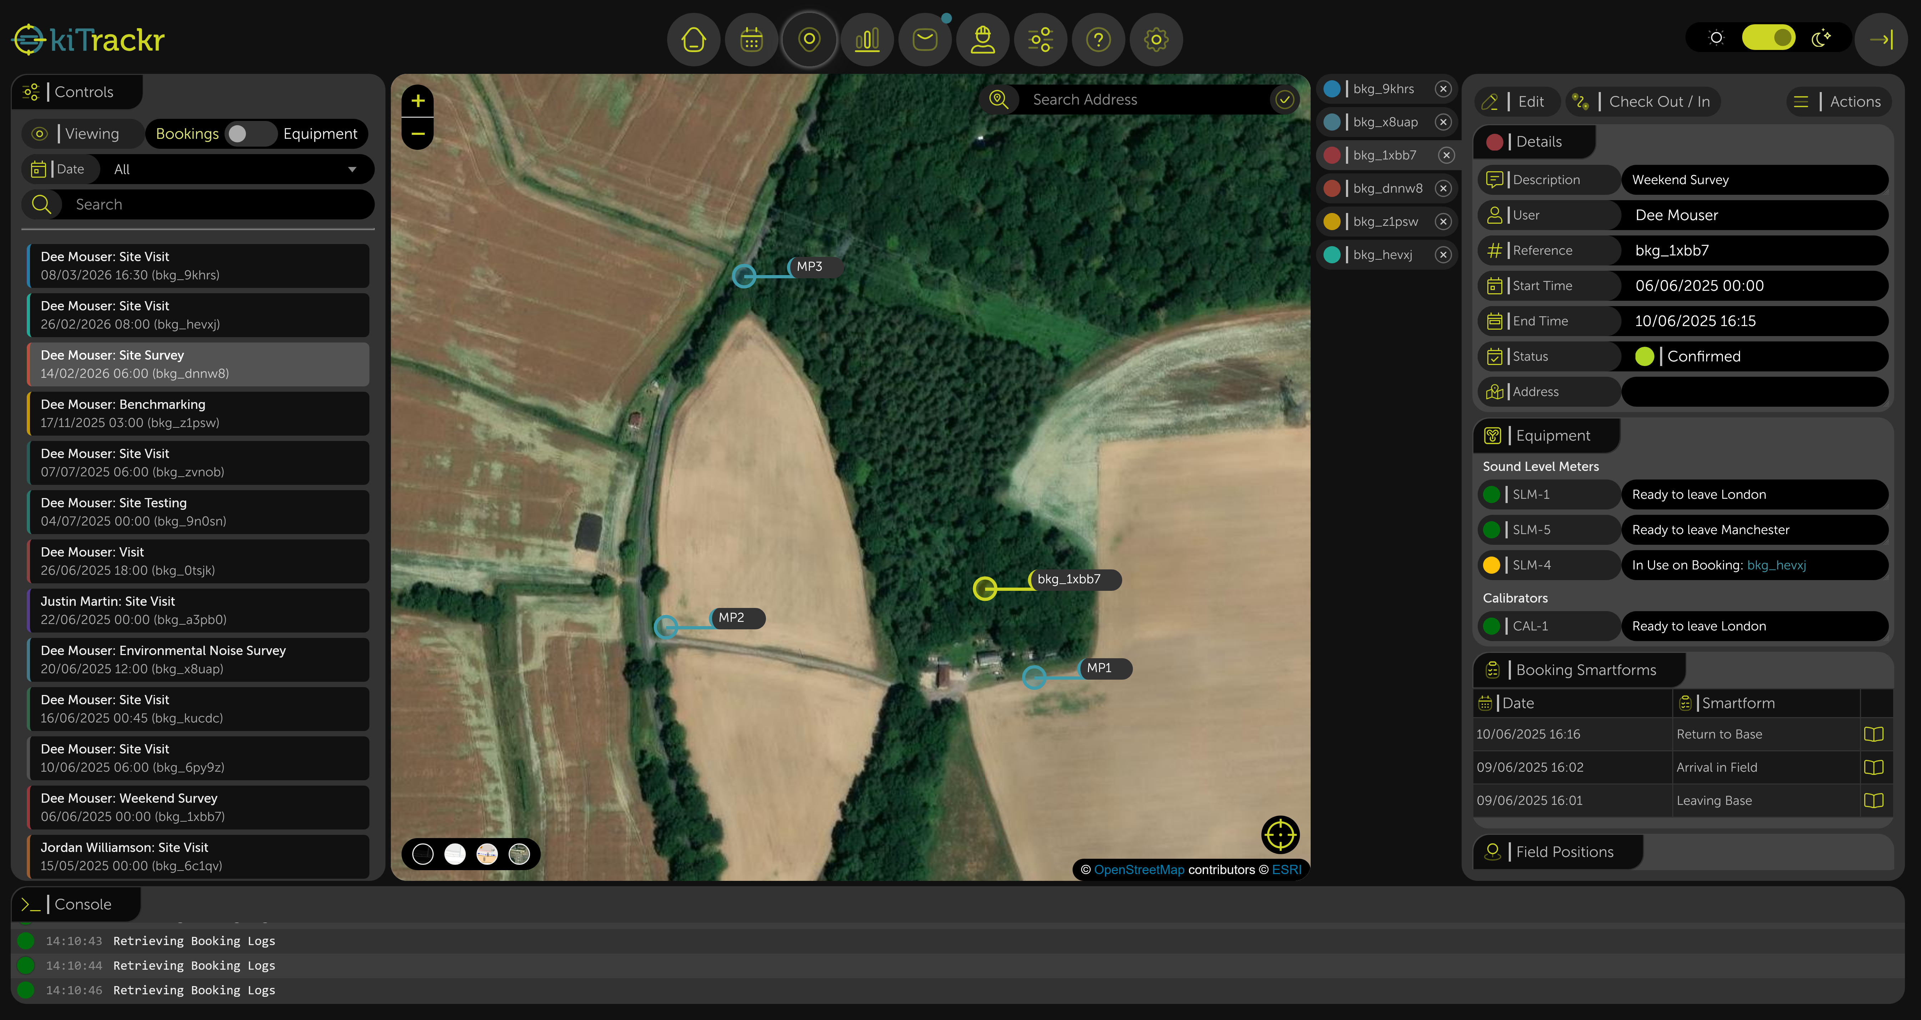1921x1020 pixels.
Task: Open the messages envelope icon
Action: point(925,40)
